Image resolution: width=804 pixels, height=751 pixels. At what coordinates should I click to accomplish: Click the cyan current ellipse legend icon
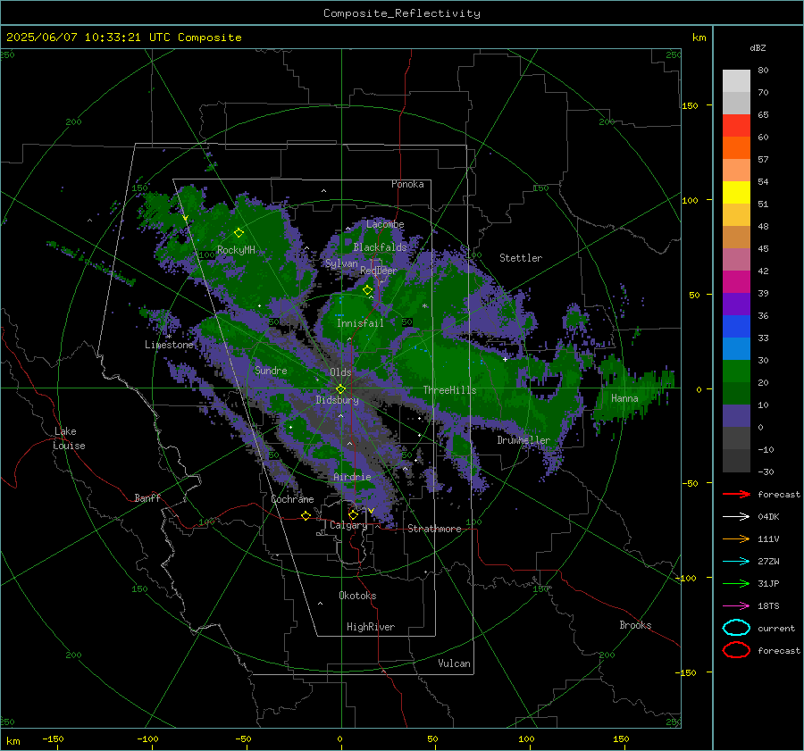736,628
